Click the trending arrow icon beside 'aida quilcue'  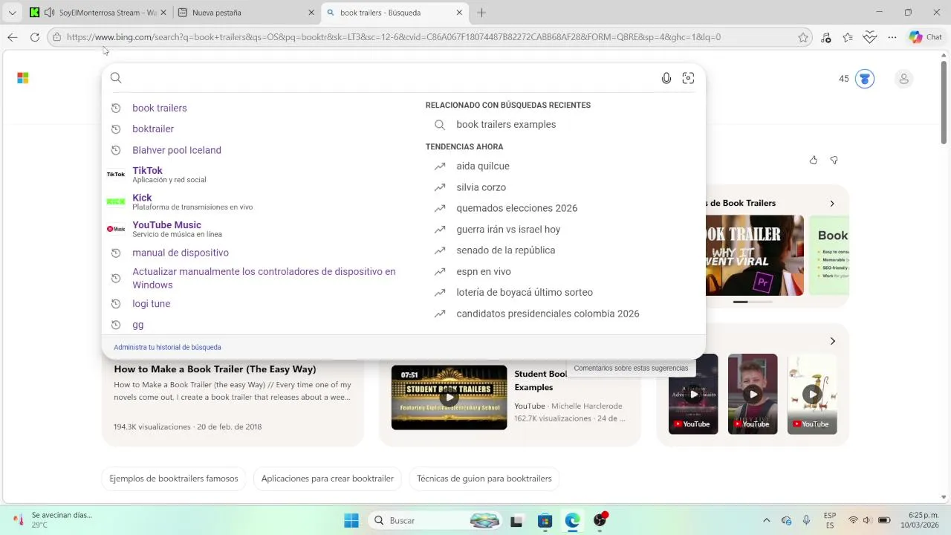440,166
